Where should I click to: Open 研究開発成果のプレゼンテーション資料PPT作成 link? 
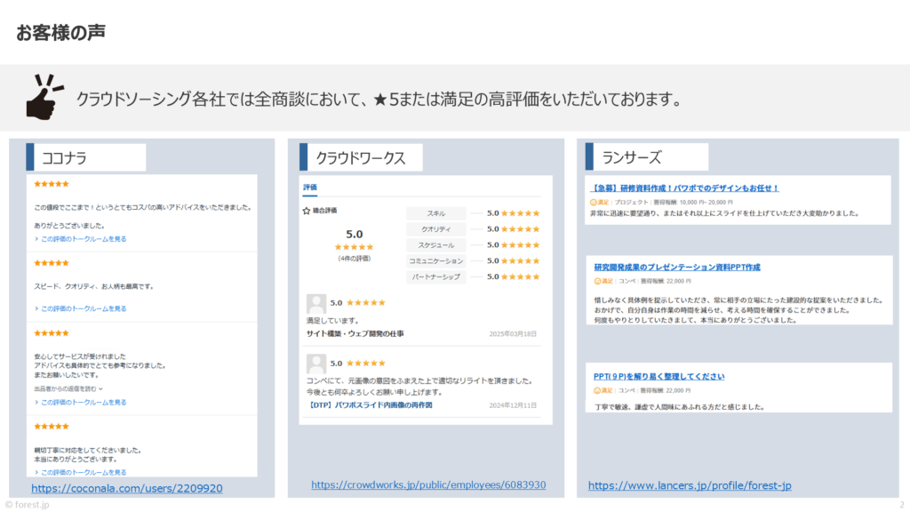point(676,268)
